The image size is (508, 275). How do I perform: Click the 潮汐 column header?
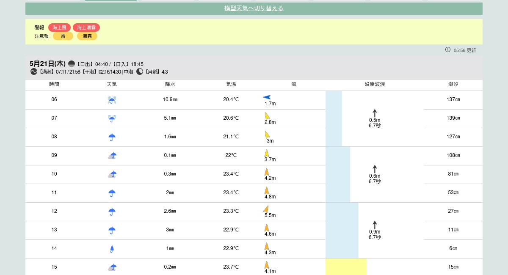pyautogui.click(x=453, y=84)
